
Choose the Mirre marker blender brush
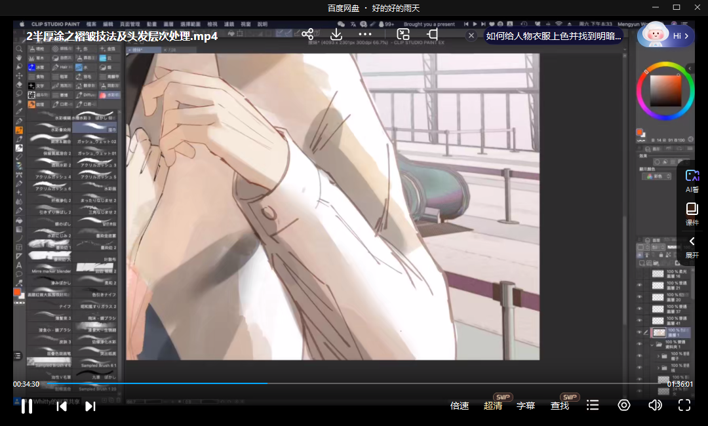pyautogui.click(x=50, y=268)
